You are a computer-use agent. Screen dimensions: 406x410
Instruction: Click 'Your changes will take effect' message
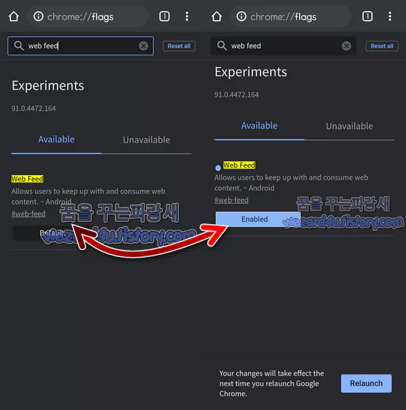[x=271, y=383]
